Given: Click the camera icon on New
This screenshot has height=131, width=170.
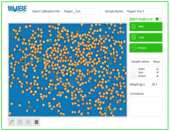Looking at the screenshot, I should click(134, 27).
